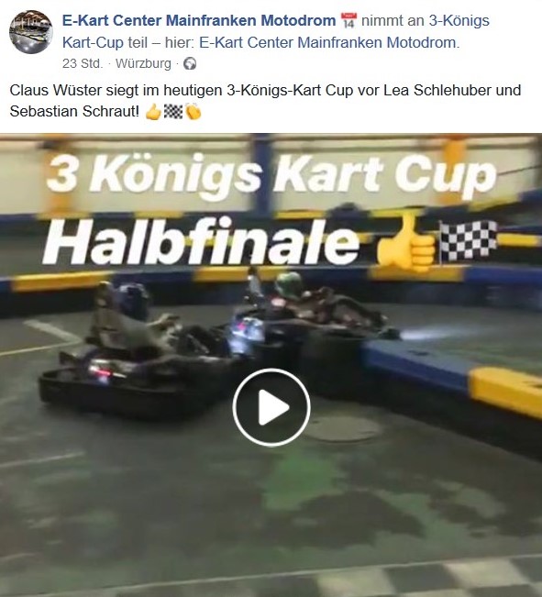The height and width of the screenshot is (597, 542).
Task: Open the 3-Königs Kart-Cup event link
Action: [x=276, y=31]
